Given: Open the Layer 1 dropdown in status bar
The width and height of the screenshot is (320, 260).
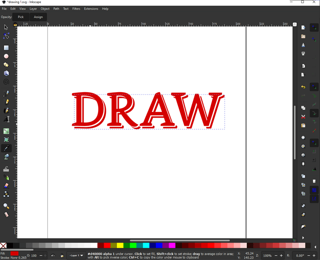Looking at the screenshot, I should (76, 255).
